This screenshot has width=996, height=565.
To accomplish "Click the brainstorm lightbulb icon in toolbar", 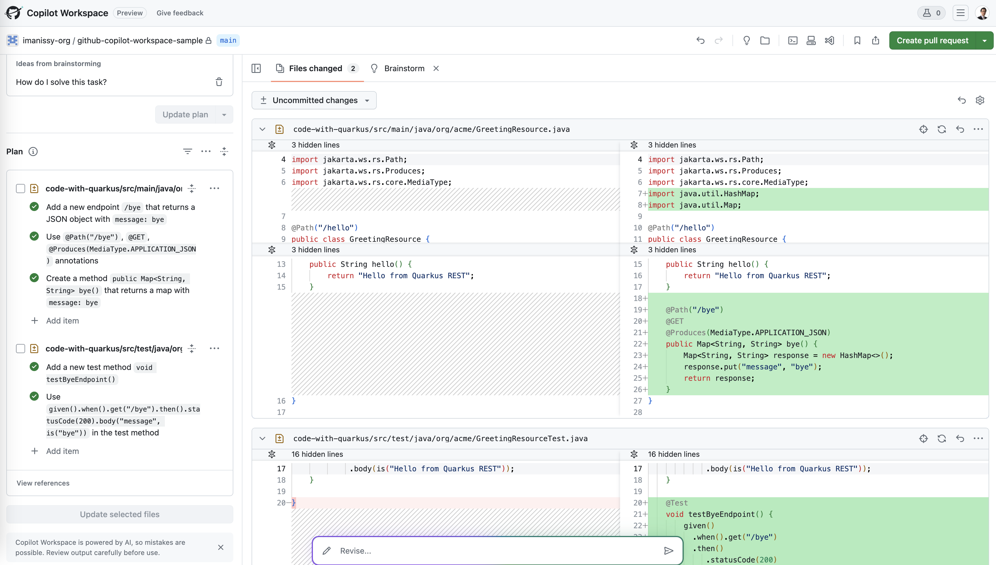I will pyautogui.click(x=746, y=40).
